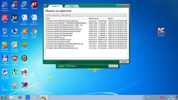Click the Восстановить toolbar button

53,15
